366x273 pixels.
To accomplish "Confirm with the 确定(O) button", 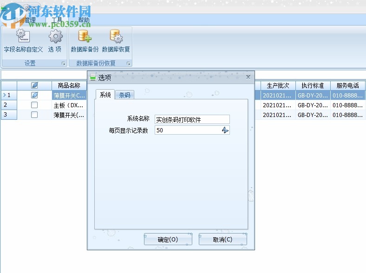I will point(168,240).
